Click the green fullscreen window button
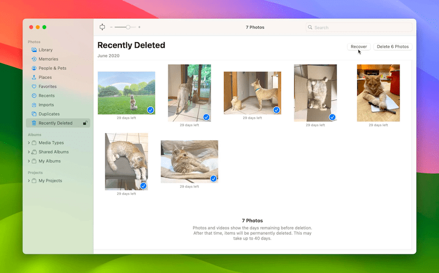 (x=44, y=27)
